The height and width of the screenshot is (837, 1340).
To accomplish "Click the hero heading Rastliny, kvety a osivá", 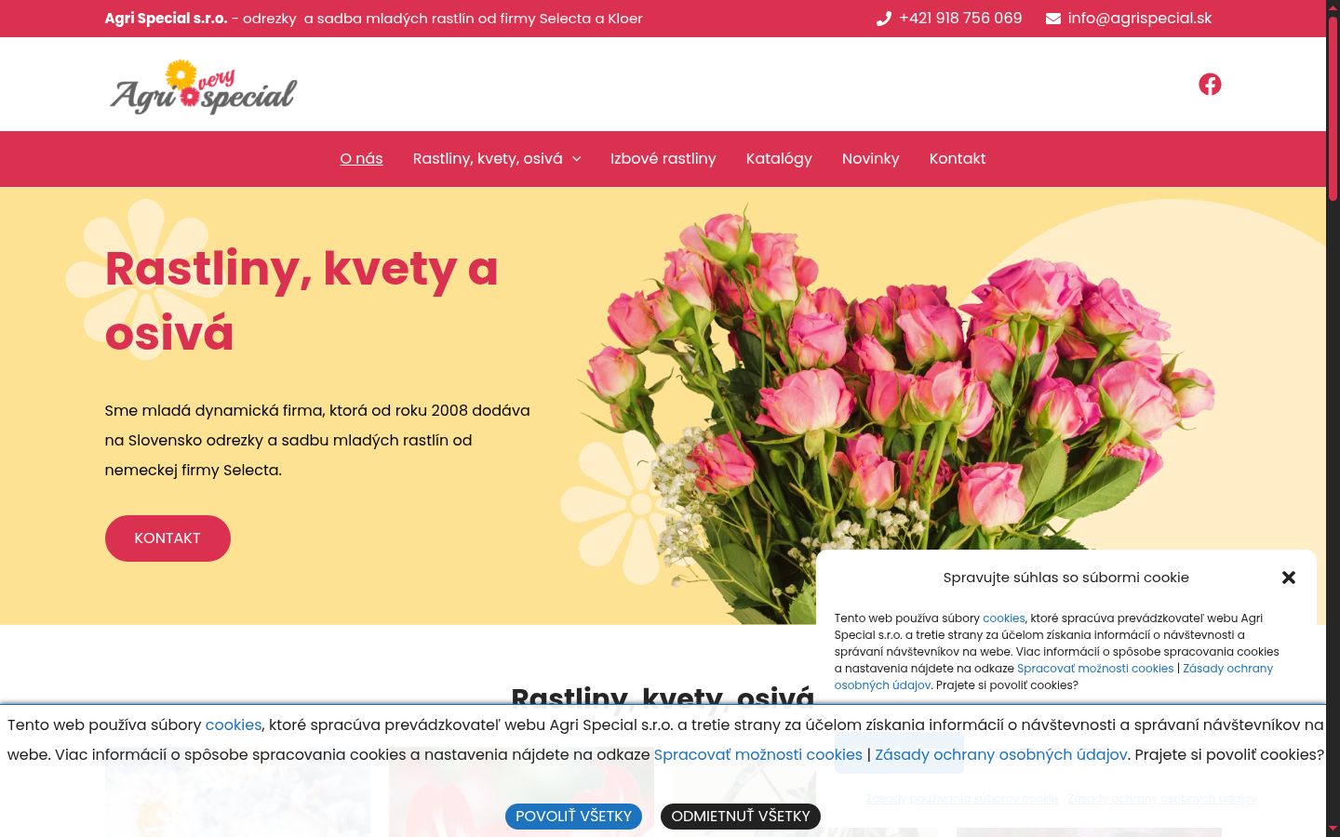I will pos(301,300).
